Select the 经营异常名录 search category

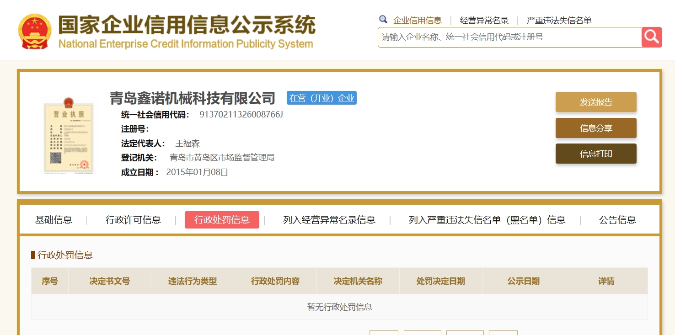click(484, 20)
